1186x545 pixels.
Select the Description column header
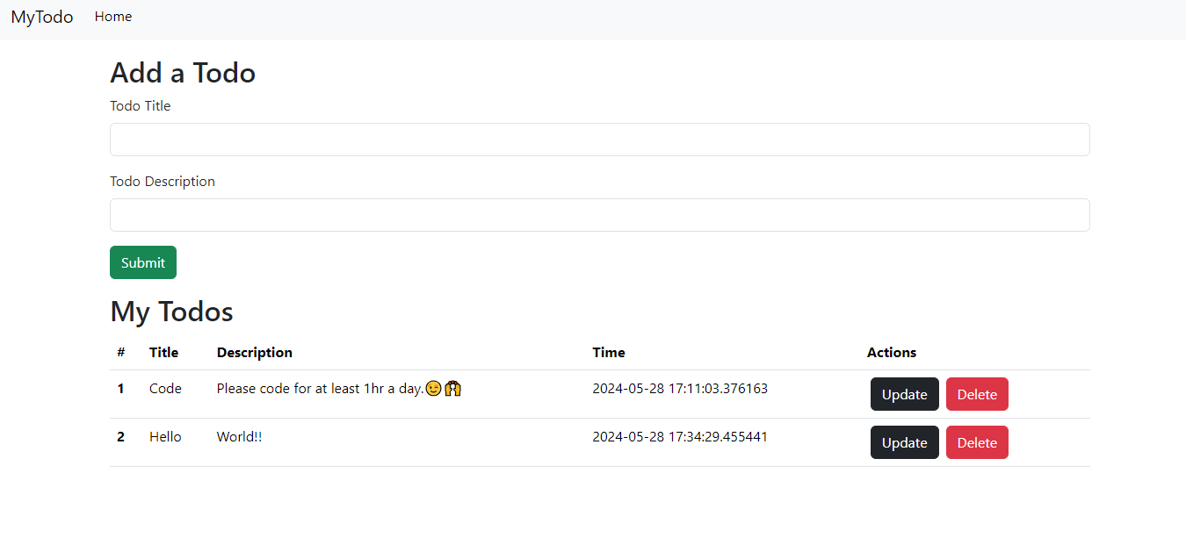coord(255,353)
